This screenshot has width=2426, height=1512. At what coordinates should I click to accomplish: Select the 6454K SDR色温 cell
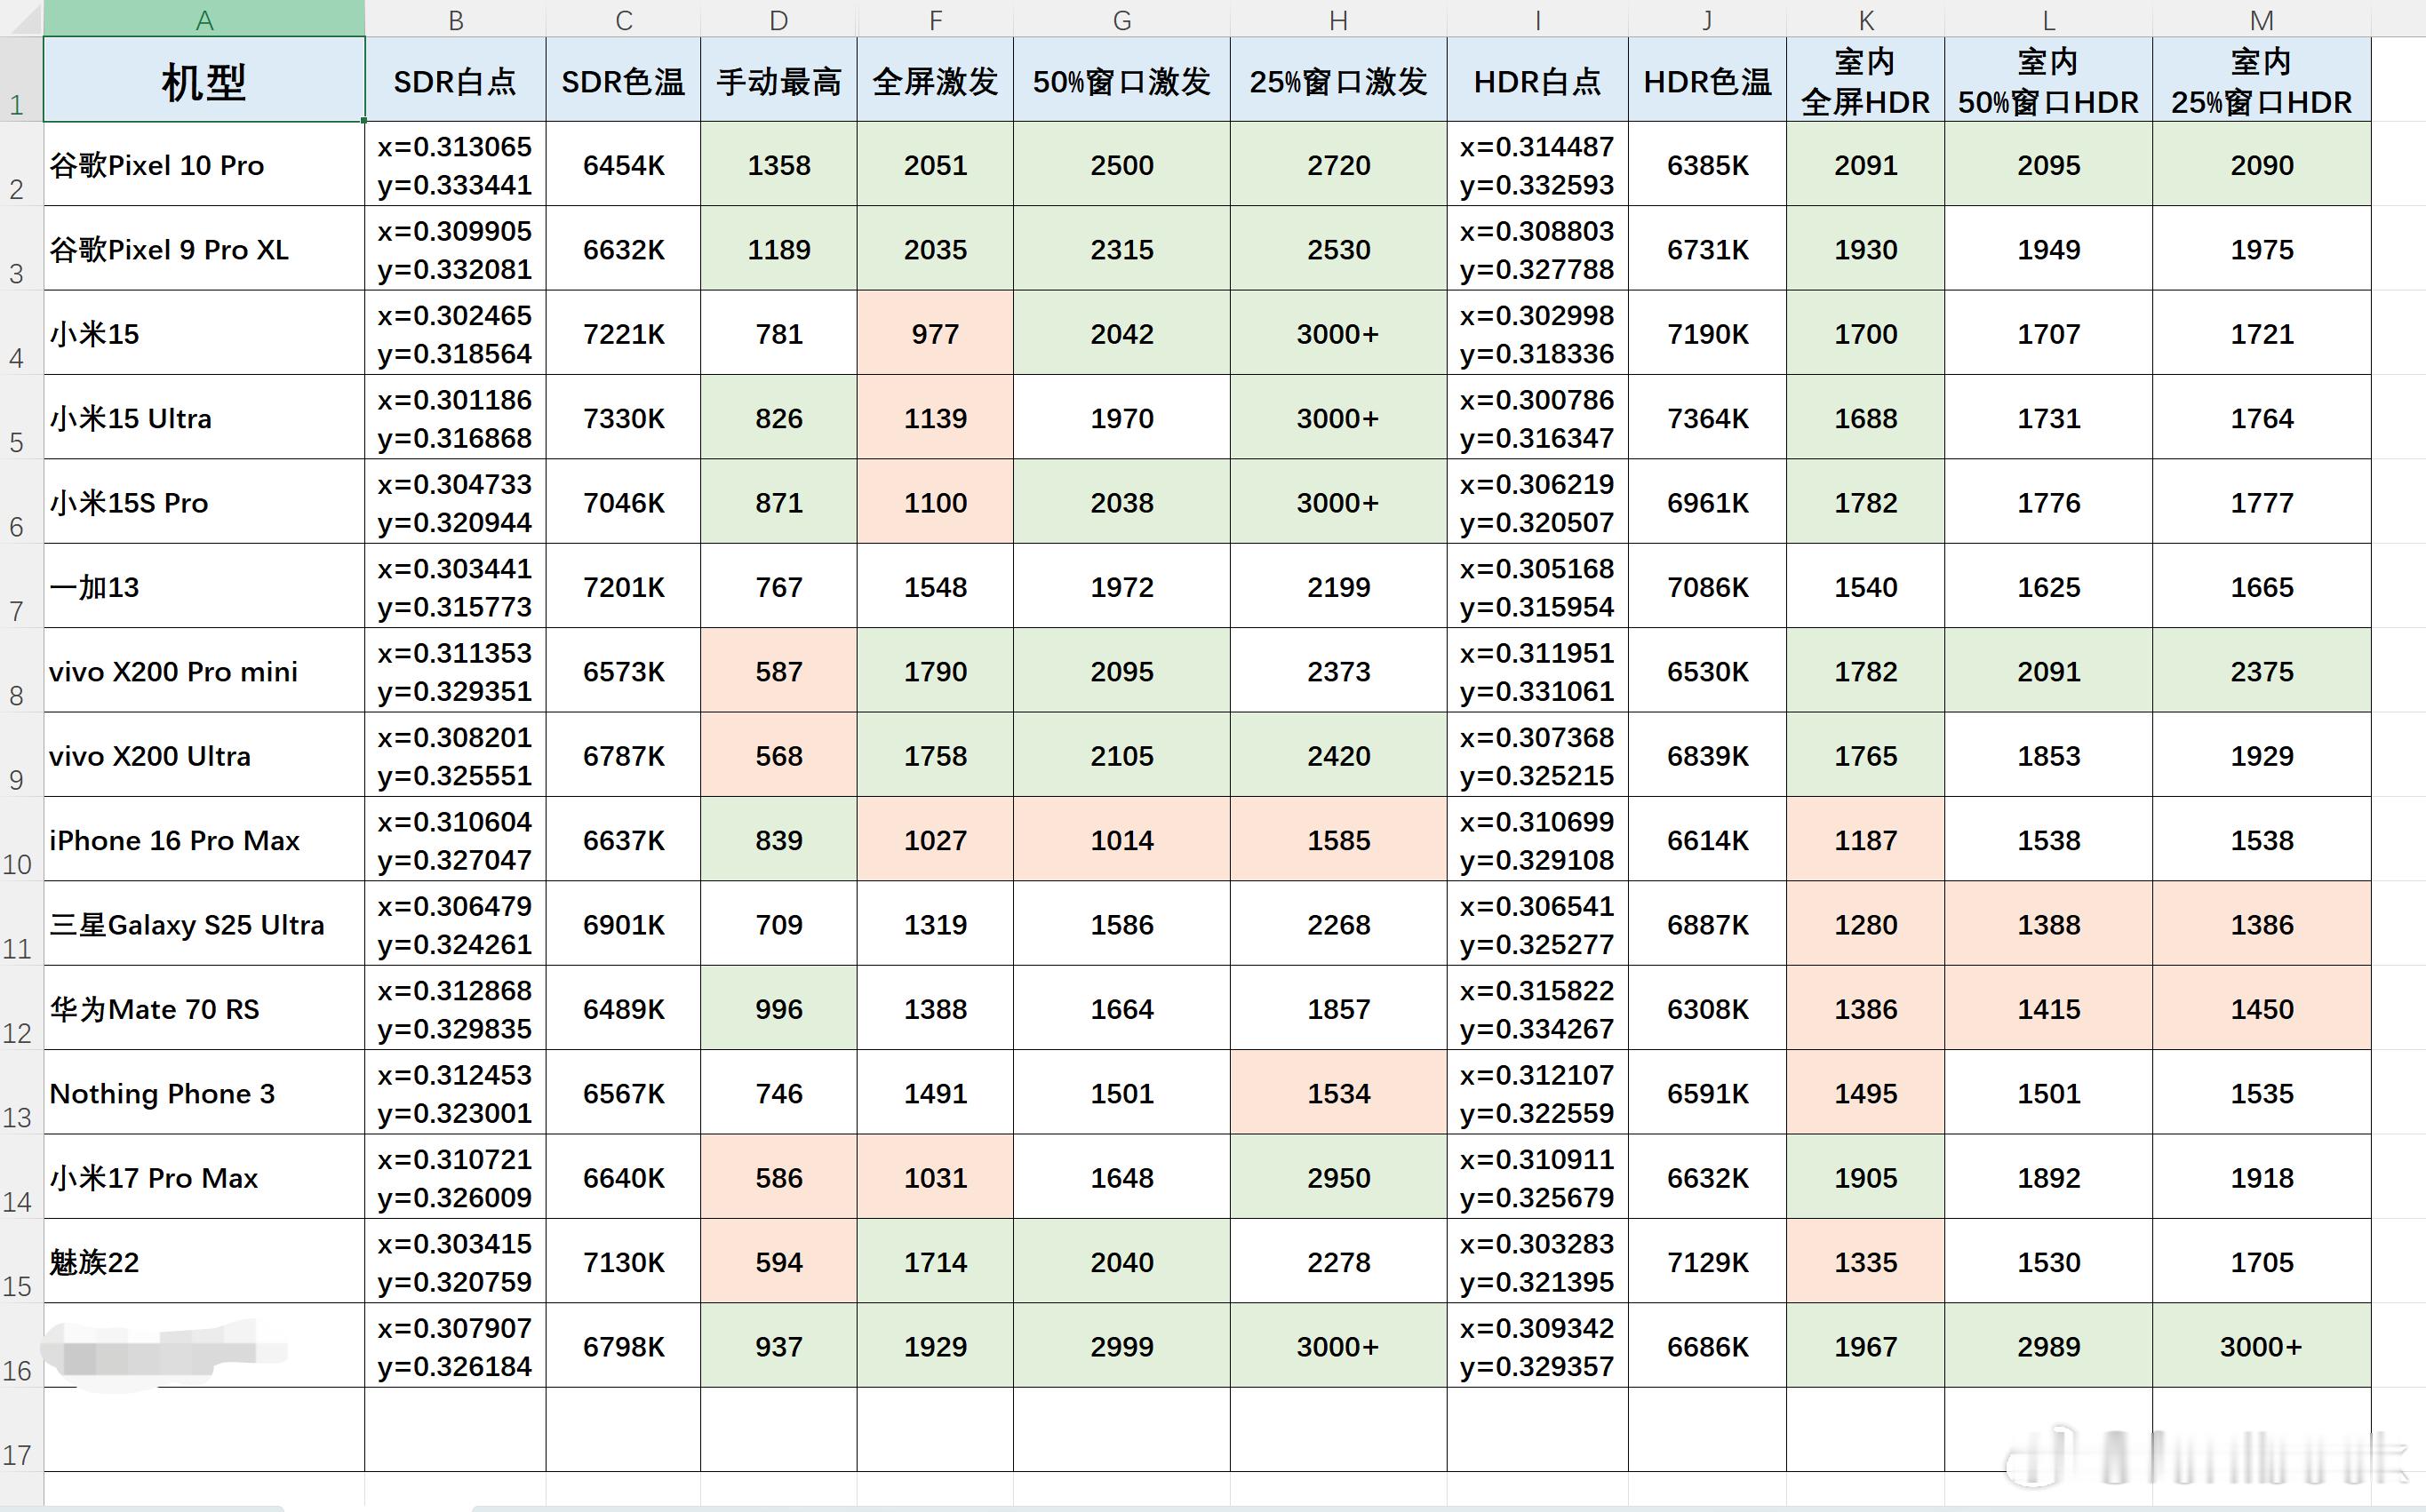point(623,165)
